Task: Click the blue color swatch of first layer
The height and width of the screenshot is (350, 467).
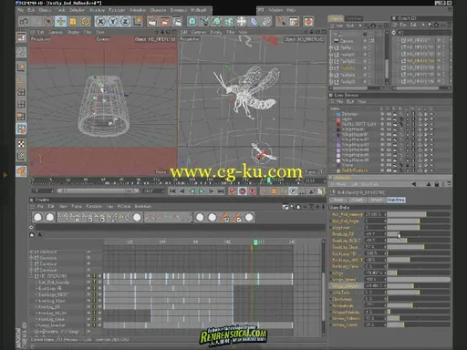Action: tap(338, 114)
